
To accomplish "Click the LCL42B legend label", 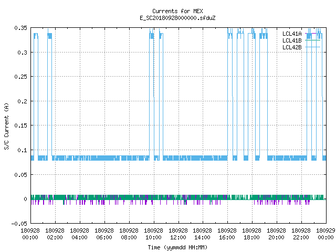I will click(x=292, y=47).
